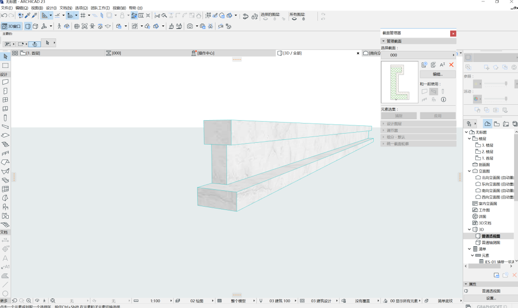Image resolution: width=518 pixels, height=308 pixels.
Task: Open the 选择截面 000 dropdown
Action: click(x=418, y=55)
